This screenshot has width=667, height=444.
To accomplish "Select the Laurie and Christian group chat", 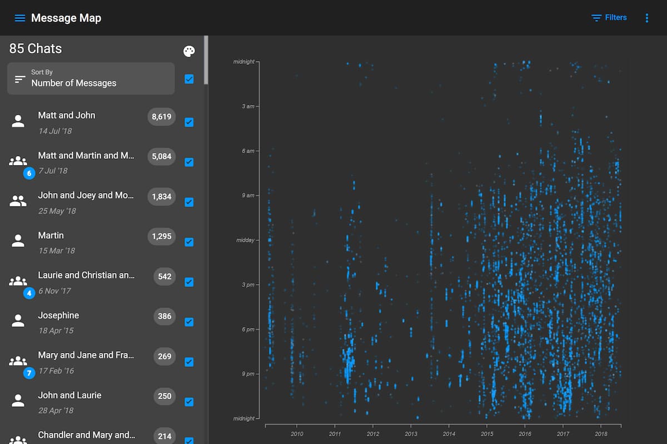I will point(86,276).
